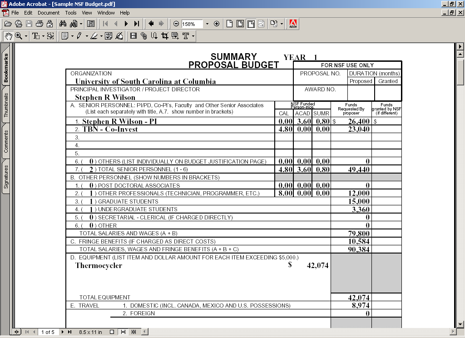Click the toolbar Last Page icon
The width and height of the screenshot is (465, 338).
(x=136, y=24)
